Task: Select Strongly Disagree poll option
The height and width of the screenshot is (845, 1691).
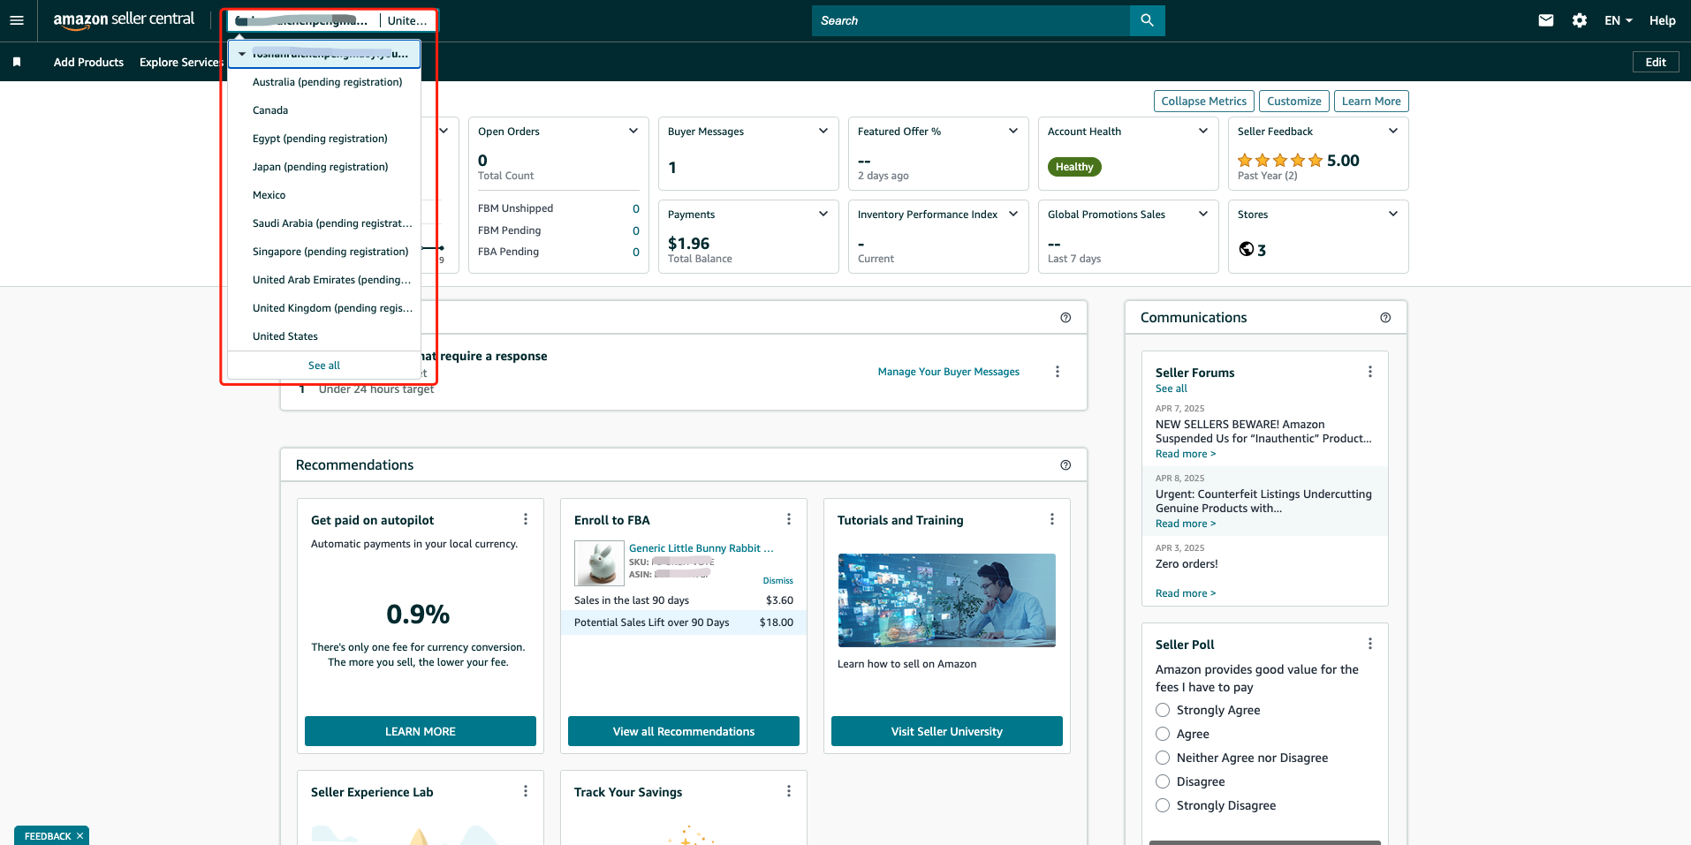Action: [1163, 805]
